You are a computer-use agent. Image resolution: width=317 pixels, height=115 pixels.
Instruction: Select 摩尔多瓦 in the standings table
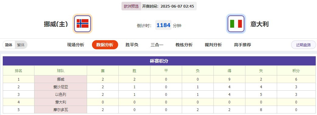coord(61,110)
